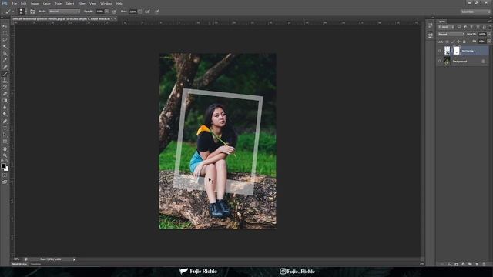493x277 pixels.
Task: Select the Brush tool in toolbox
Action: point(5,74)
